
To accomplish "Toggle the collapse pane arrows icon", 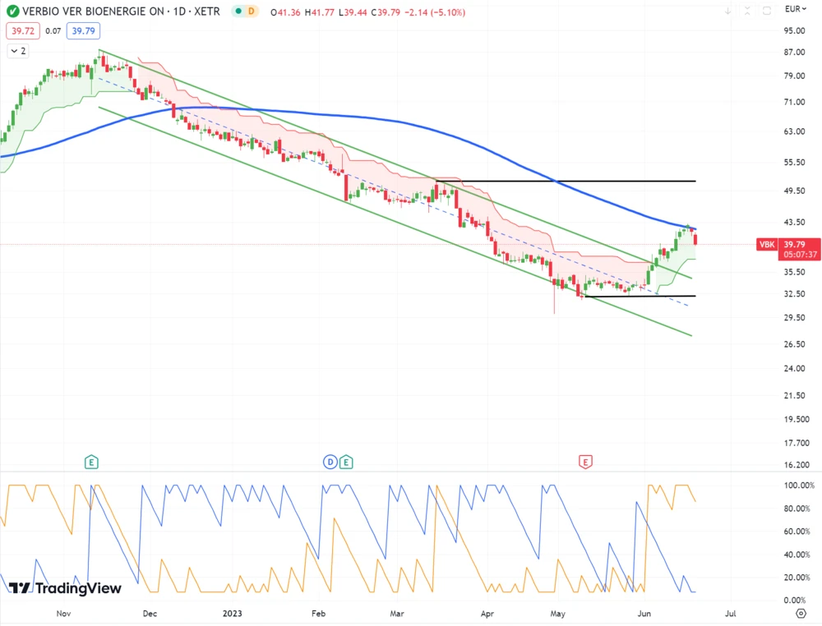I will pos(747,11).
